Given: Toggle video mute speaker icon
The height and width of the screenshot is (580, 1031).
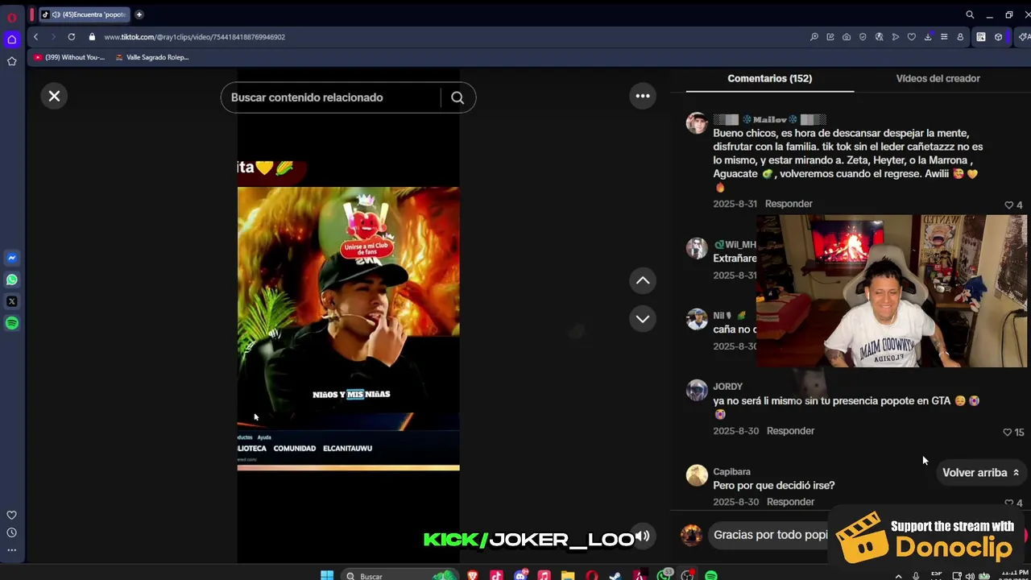Looking at the screenshot, I should coord(642,536).
